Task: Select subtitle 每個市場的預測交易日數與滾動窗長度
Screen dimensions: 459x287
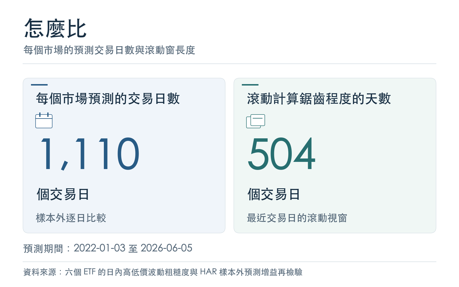Action: coord(109,50)
